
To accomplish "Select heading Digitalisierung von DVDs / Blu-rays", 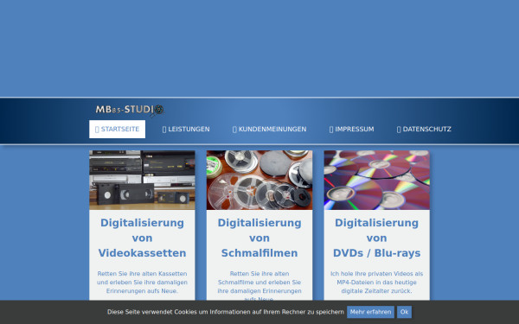I will 376,238.
